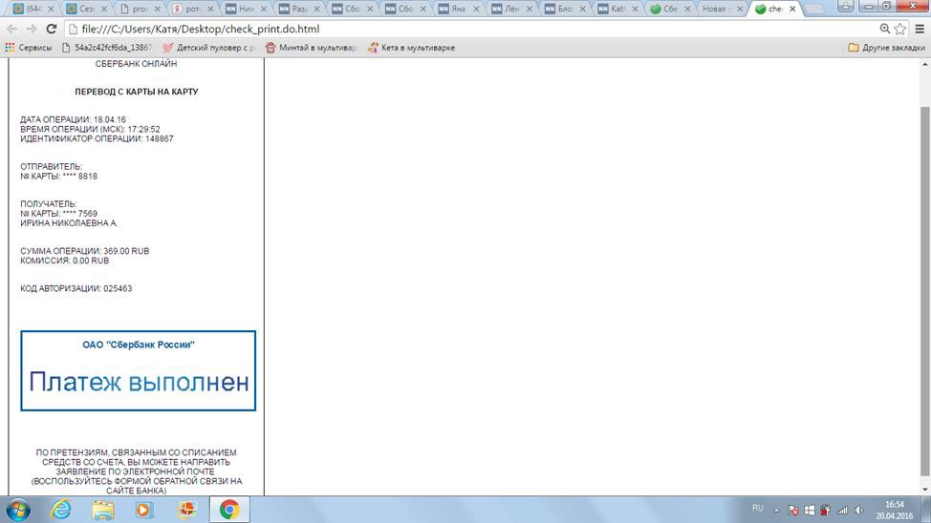The width and height of the screenshot is (931, 523).
Task: Switch the RU input language indicator
Action: [758, 509]
